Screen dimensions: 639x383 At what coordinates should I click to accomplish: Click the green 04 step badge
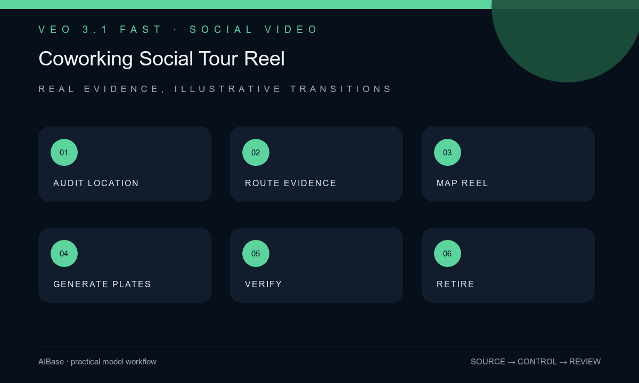pos(64,253)
